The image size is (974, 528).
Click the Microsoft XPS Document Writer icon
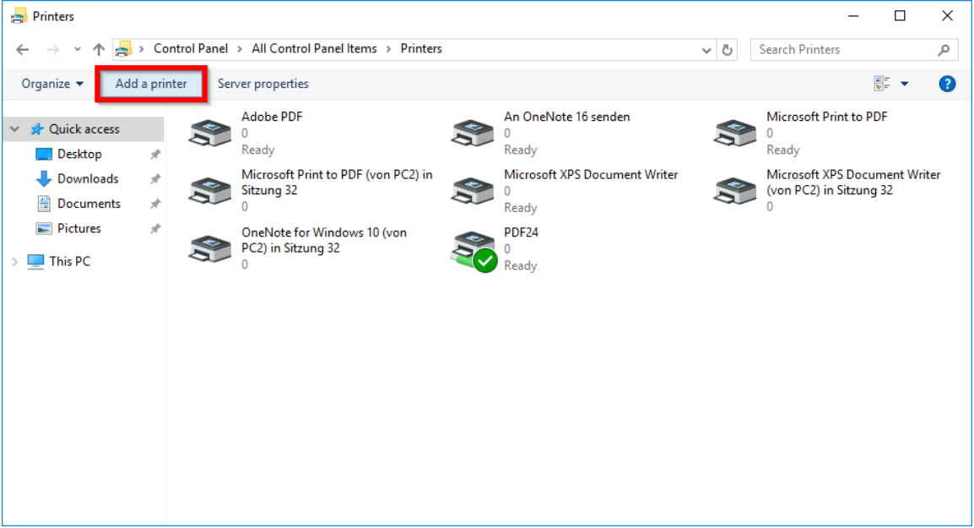tap(473, 190)
